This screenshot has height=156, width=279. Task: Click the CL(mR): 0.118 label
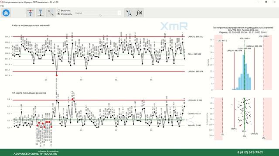(194, 114)
